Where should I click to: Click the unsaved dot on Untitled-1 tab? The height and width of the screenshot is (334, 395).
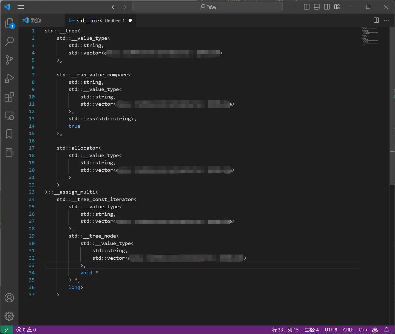point(130,20)
